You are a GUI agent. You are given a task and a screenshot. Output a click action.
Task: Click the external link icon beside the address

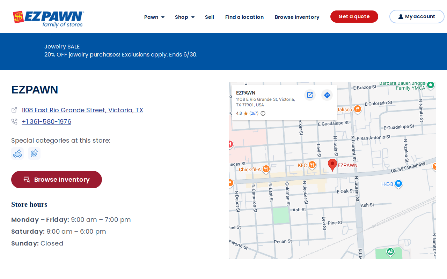(14, 110)
